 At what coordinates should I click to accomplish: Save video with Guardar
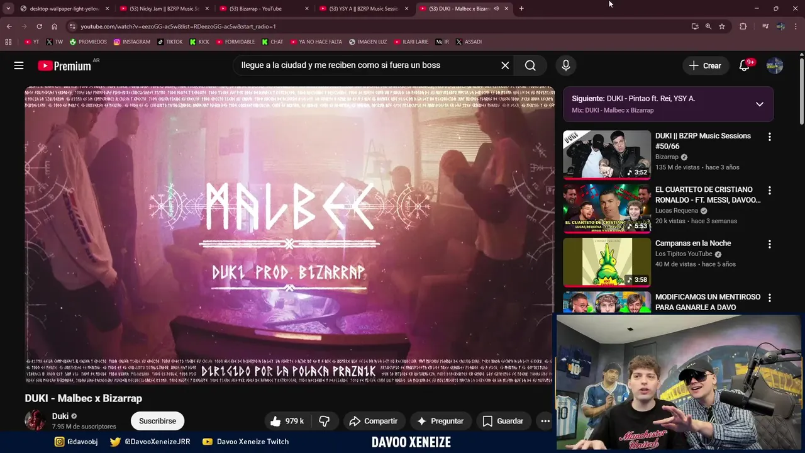[503, 421]
